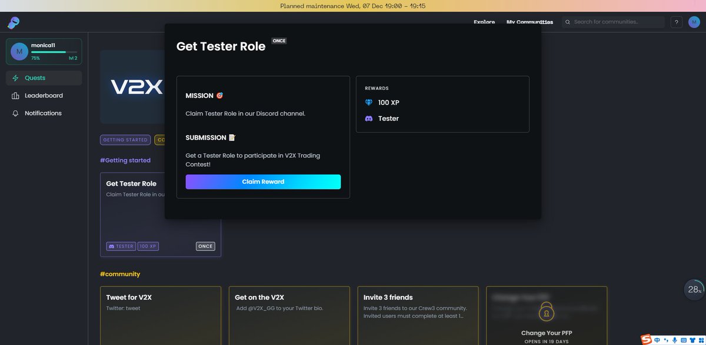Image resolution: width=706 pixels, height=345 pixels.
Task: Click the '100 XP' reward text
Action: (388, 102)
